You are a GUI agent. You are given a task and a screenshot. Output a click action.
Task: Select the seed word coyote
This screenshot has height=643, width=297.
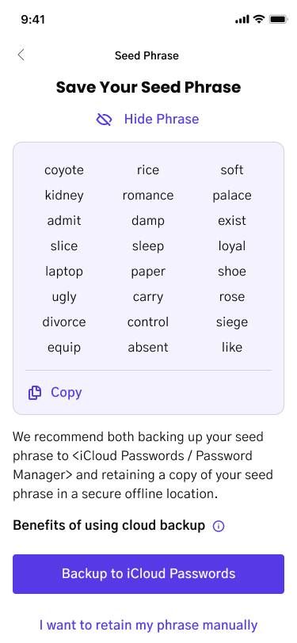tap(64, 170)
